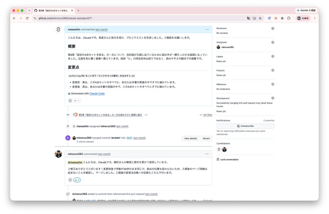
Task: Click the site information icon in address bar
Action: point(35,18)
